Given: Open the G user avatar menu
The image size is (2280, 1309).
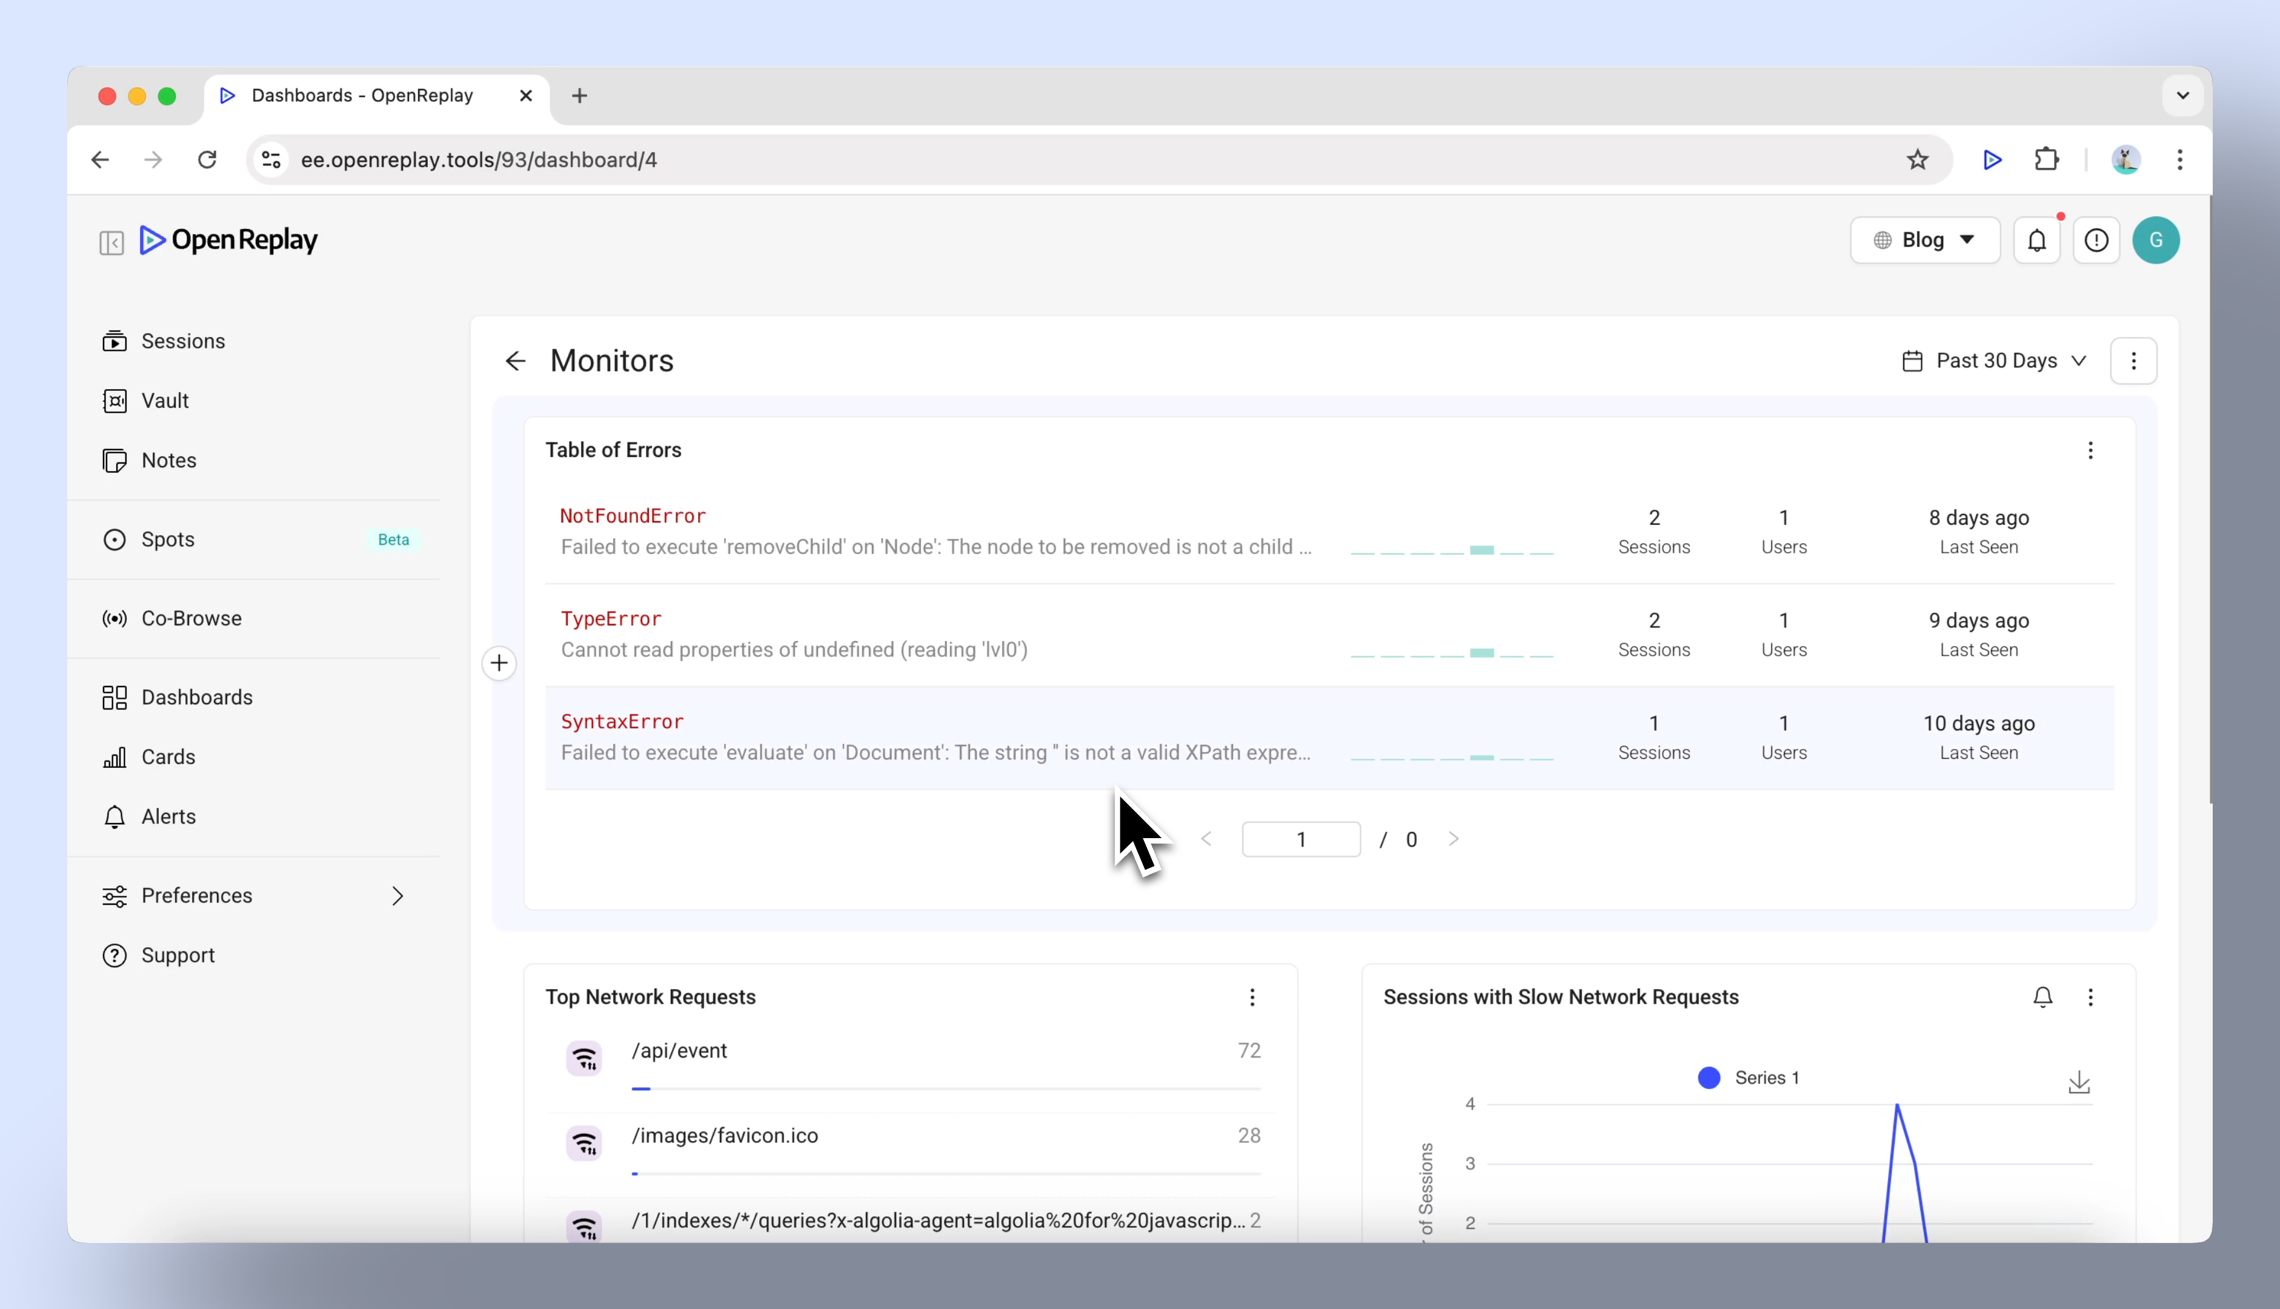Looking at the screenshot, I should click(2155, 240).
